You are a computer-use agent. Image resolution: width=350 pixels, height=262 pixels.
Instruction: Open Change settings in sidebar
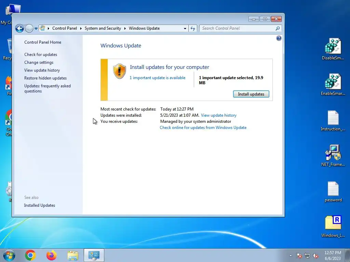click(x=39, y=62)
